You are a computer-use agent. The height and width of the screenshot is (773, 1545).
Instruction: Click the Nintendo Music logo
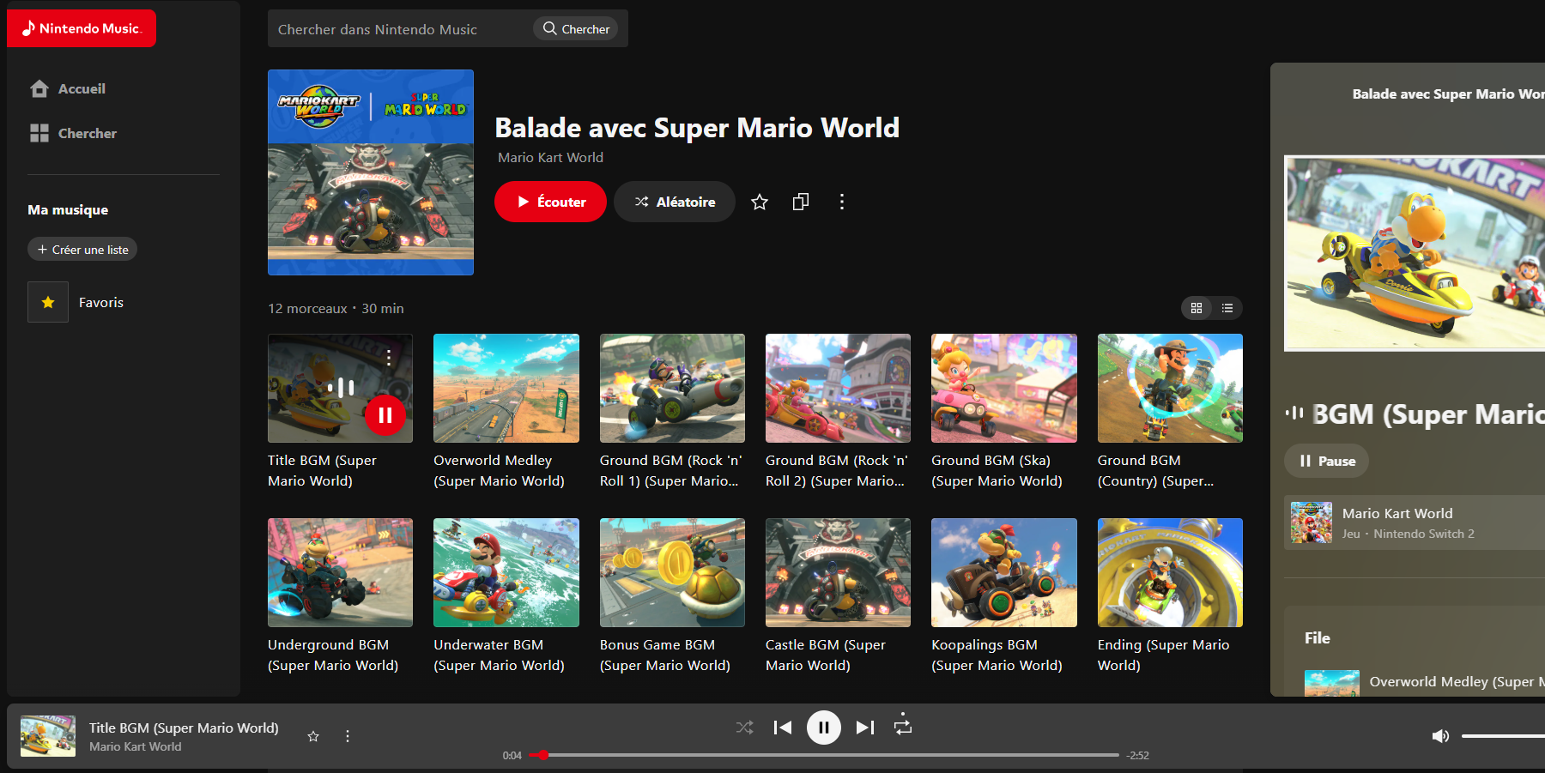coord(82,28)
